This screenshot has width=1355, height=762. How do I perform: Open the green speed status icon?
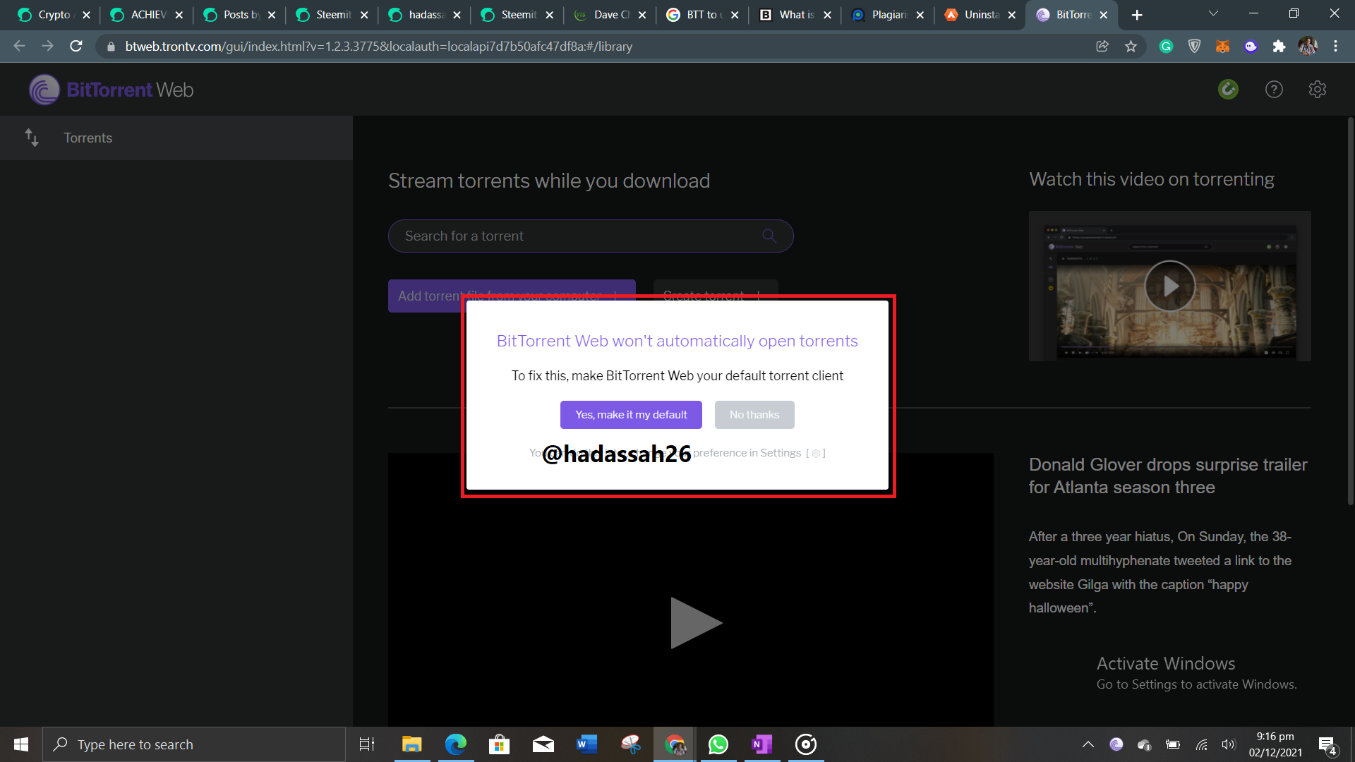click(1228, 90)
